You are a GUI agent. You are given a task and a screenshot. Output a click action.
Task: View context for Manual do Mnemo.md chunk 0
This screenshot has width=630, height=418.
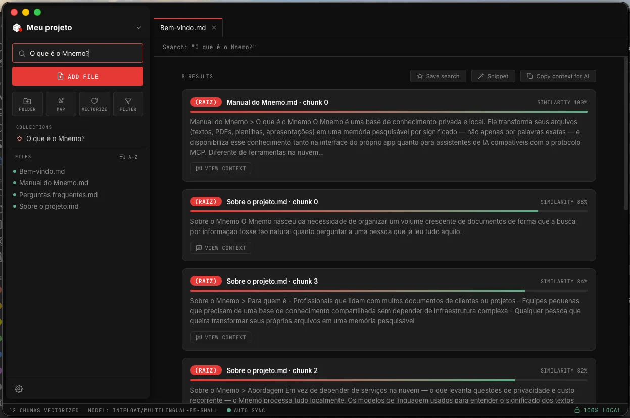pyautogui.click(x=221, y=168)
